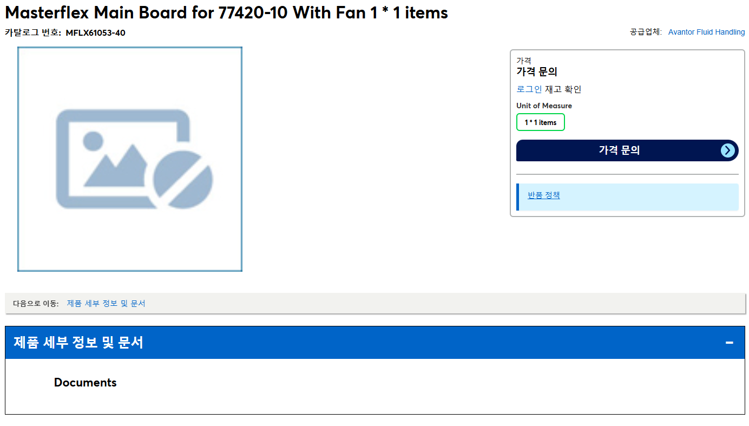
Task: Click the light blue return policy banner
Action: 627,197
